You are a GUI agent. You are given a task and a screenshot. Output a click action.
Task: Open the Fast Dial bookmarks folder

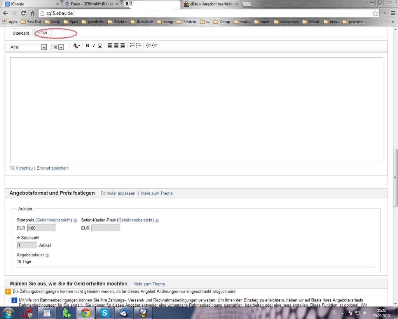(x=34, y=22)
